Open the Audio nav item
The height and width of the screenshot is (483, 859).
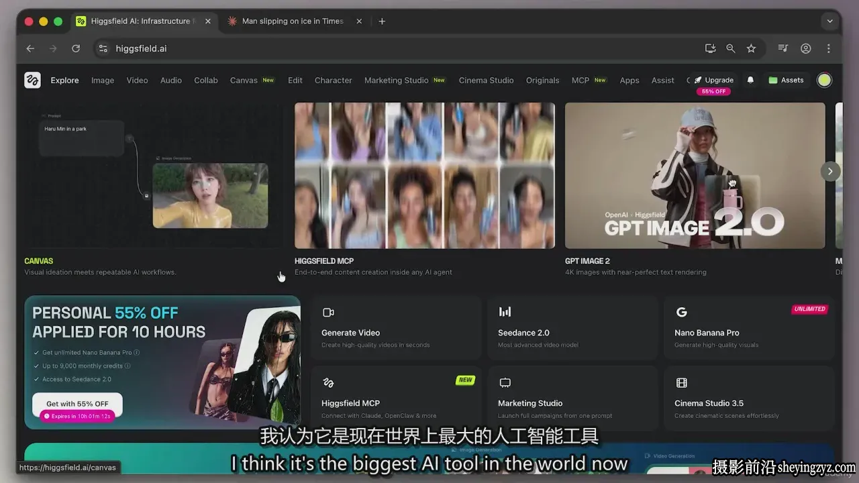tap(171, 80)
